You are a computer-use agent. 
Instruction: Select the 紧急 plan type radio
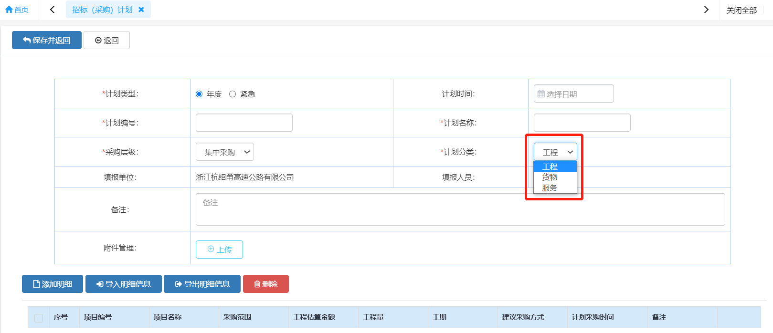tap(233, 94)
